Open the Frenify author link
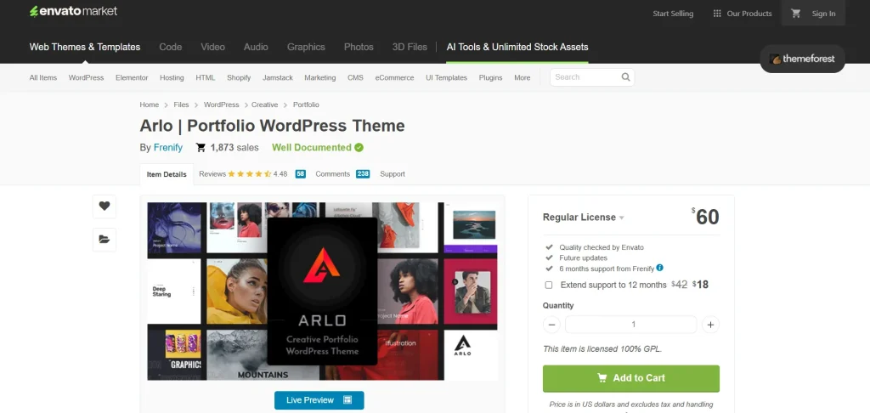870x413 pixels. [x=167, y=147]
